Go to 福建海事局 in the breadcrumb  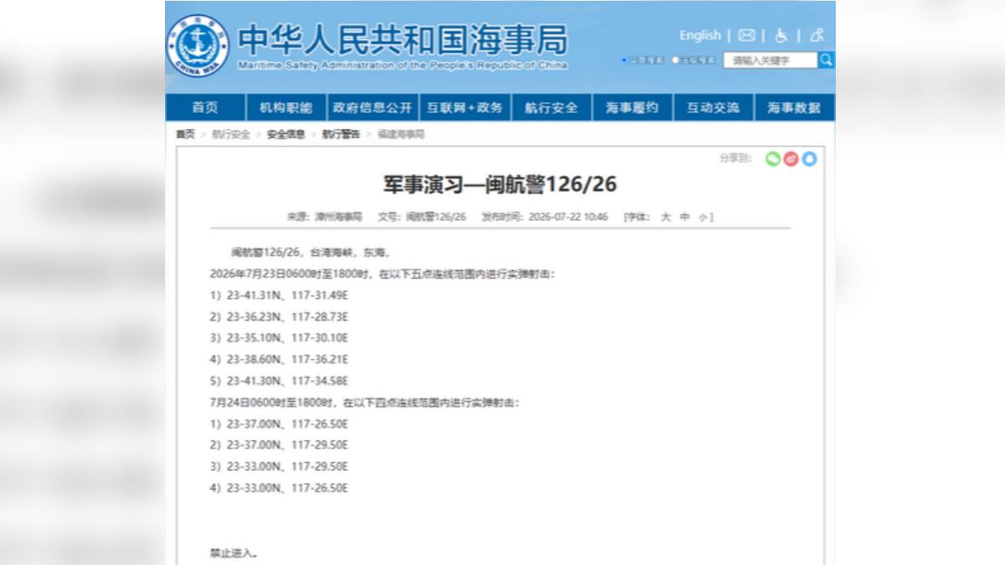pyautogui.click(x=401, y=134)
